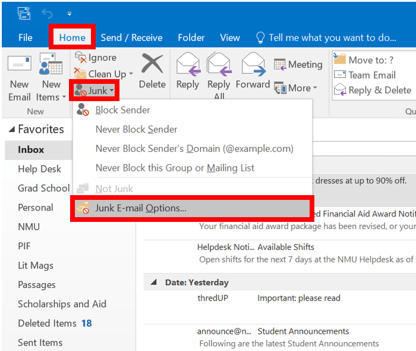Select the Reply & Delete quick step
This screenshot has height=351, width=416.
click(373, 90)
